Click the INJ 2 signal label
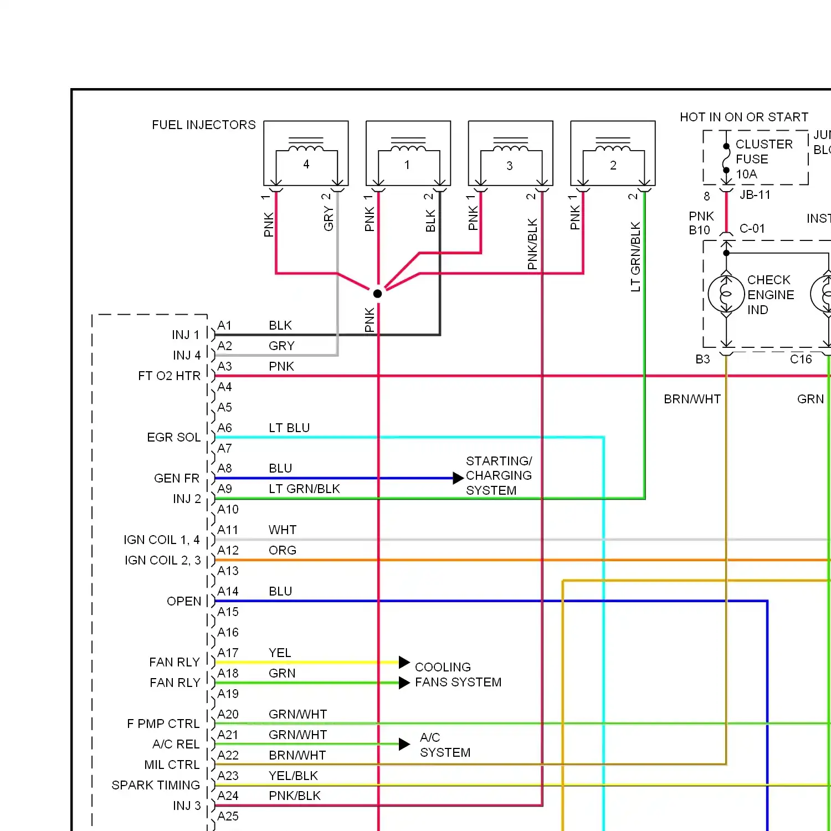The width and height of the screenshot is (831, 831). click(x=187, y=499)
